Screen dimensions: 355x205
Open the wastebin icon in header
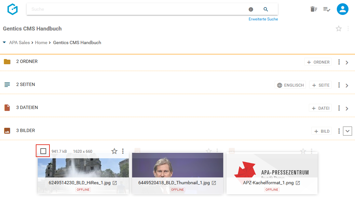pyautogui.click(x=313, y=9)
